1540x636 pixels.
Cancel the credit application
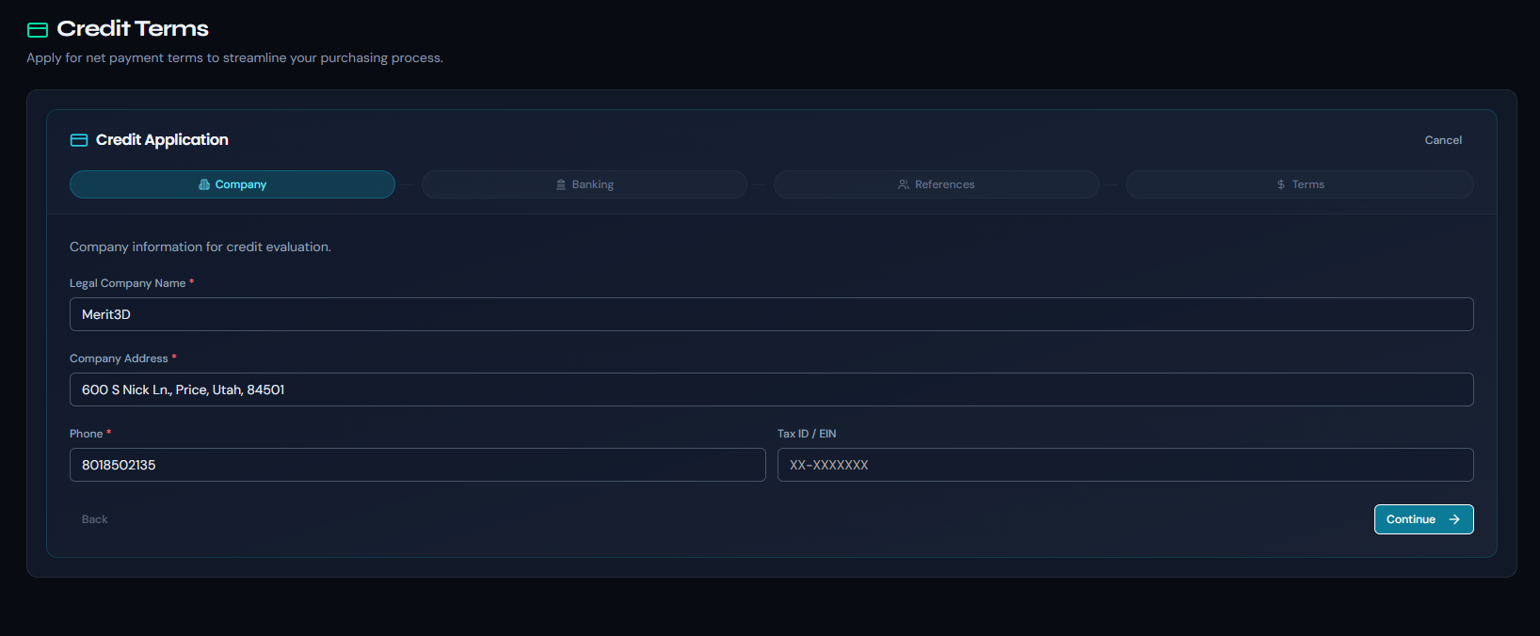tap(1442, 140)
